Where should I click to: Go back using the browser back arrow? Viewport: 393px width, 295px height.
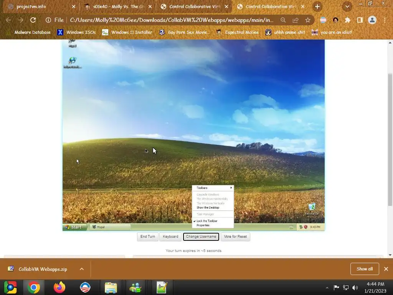click(x=8, y=20)
